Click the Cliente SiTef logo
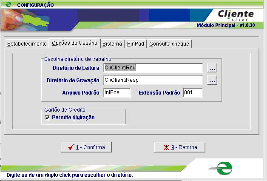Viewport: 267px width, 181px height. pyautogui.click(x=235, y=15)
